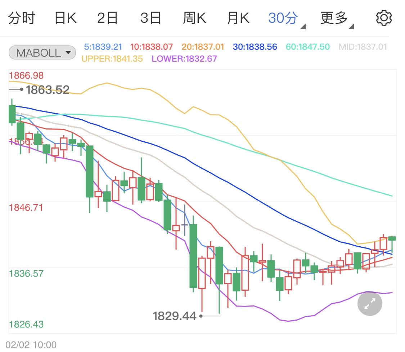405x352 pixels.
Task: Select the 2日 chart tab
Action: point(107,18)
